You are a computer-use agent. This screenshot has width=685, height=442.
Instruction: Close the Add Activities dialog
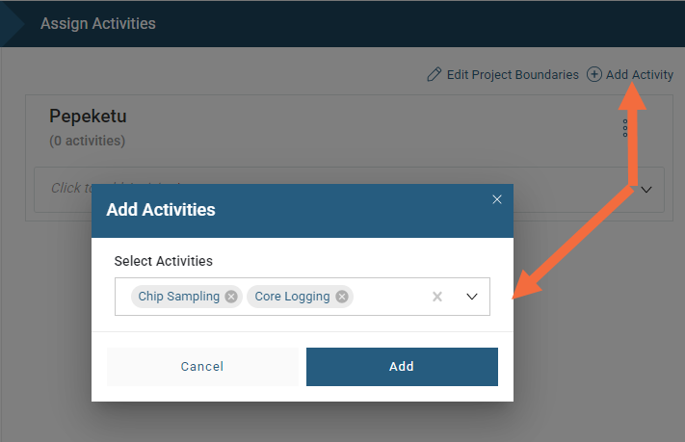[497, 199]
